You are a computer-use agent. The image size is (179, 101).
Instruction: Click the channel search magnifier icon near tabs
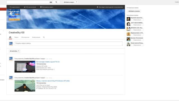pyautogui.click(x=44, y=37)
